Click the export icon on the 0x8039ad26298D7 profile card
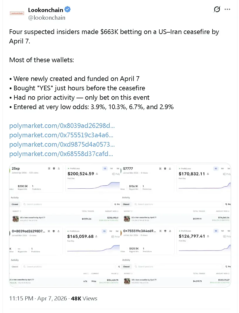239x313 pixels. click(x=59, y=231)
